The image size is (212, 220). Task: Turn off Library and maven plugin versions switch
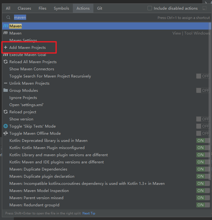click(203, 155)
